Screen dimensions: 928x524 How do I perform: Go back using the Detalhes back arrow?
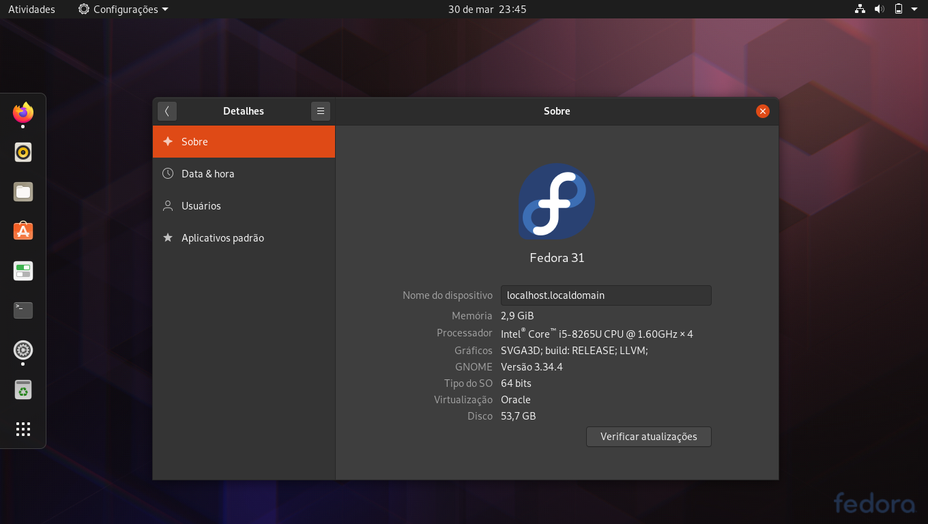pyautogui.click(x=167, y=111)
